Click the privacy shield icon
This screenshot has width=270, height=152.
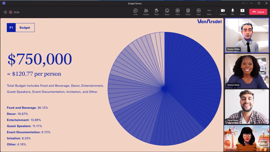point(5,12)
